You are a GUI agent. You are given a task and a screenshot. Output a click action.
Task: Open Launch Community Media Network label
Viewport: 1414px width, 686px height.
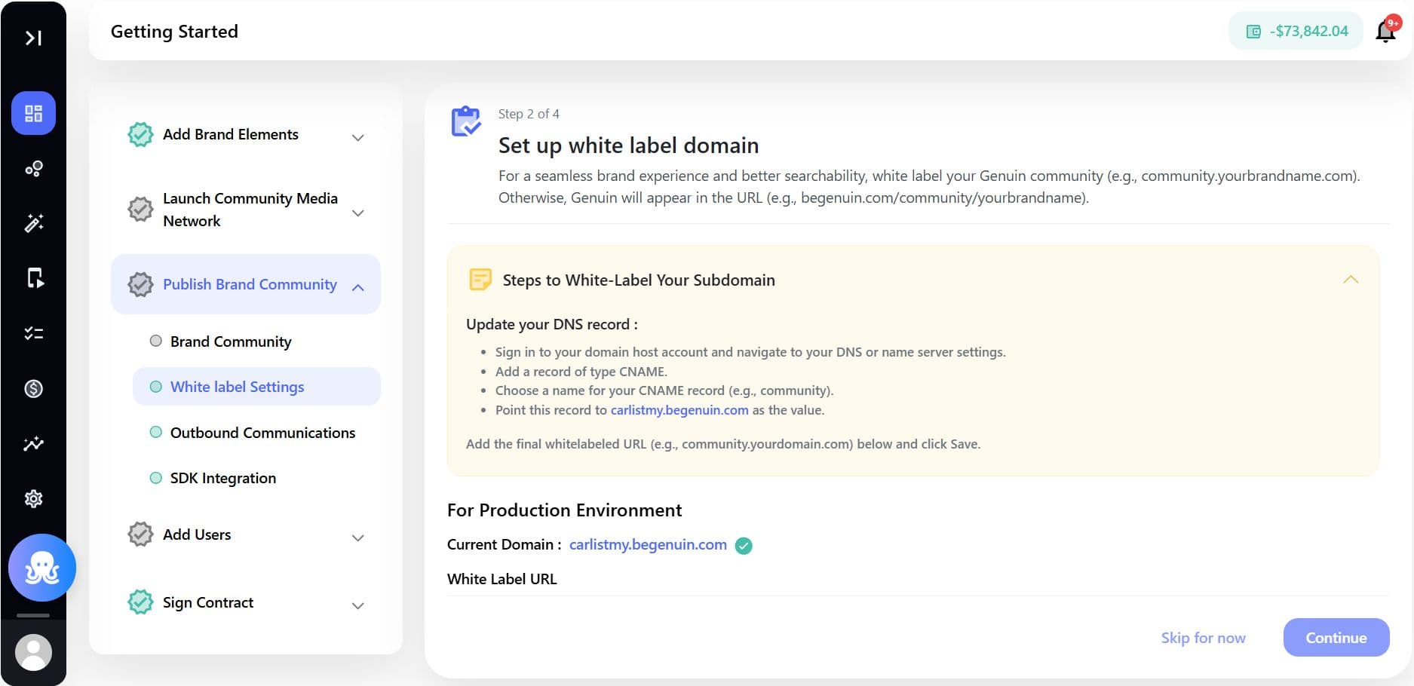(250, 210)
